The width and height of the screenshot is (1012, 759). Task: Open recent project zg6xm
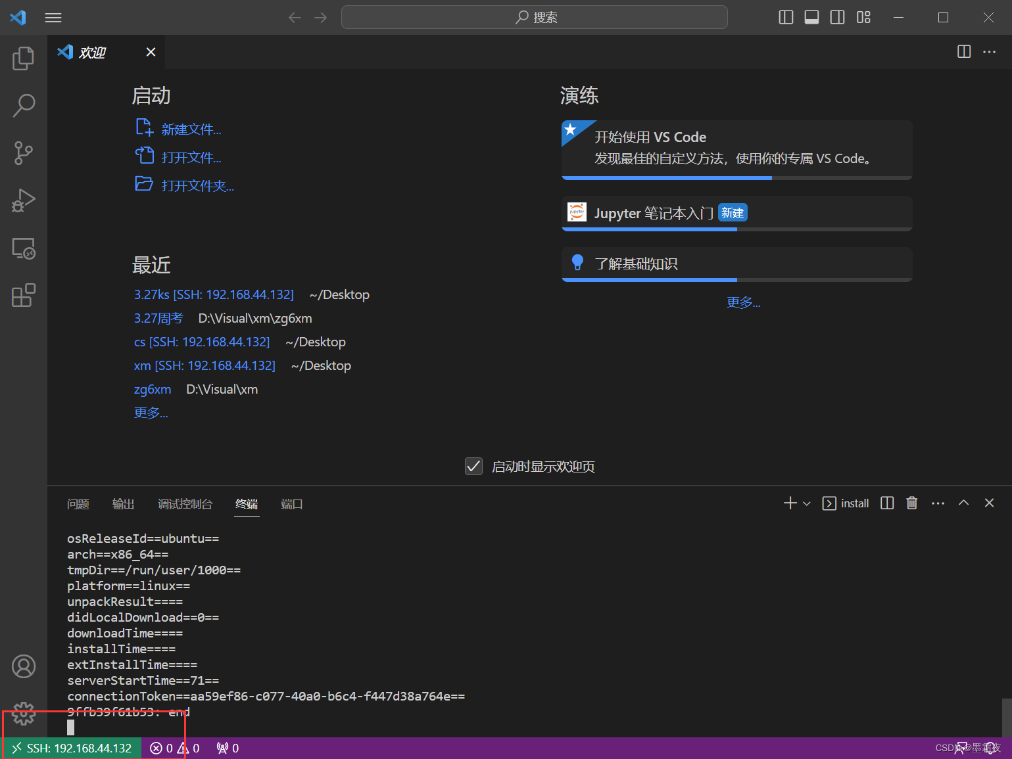(152, 389)
